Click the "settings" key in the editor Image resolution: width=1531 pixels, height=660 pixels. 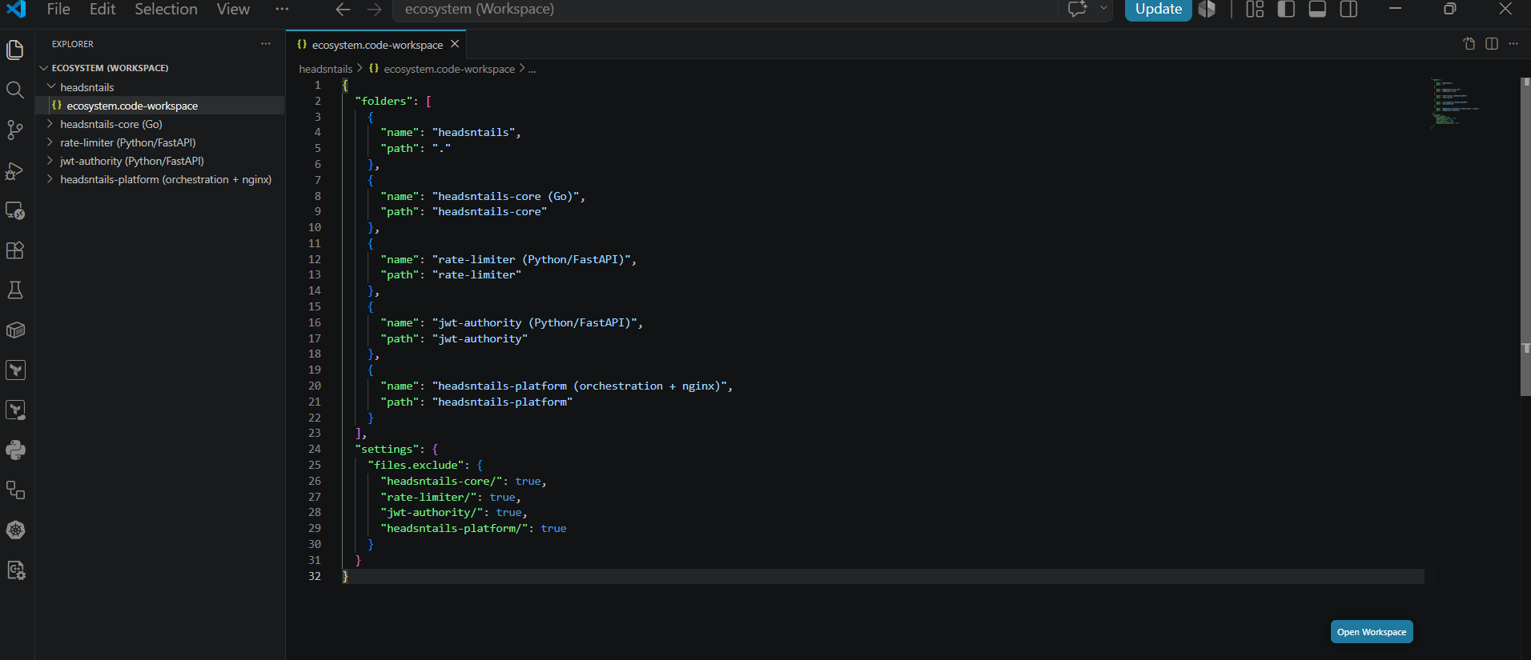click(387, 450)
